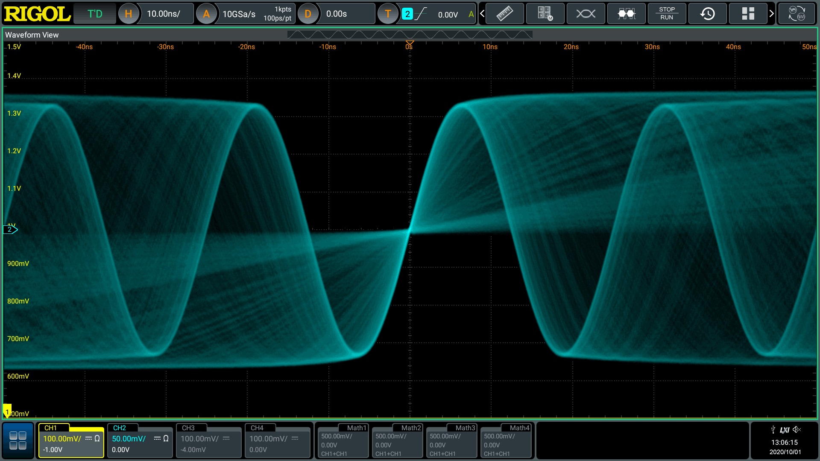Screen dimensions: 820x461
Task: Collapse the toolbar with the left chevron
Action: [482, 13]
